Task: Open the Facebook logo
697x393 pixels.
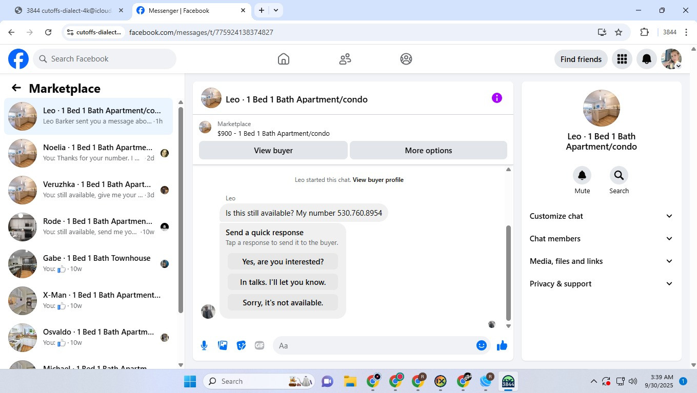Action: tap(18, 59)
